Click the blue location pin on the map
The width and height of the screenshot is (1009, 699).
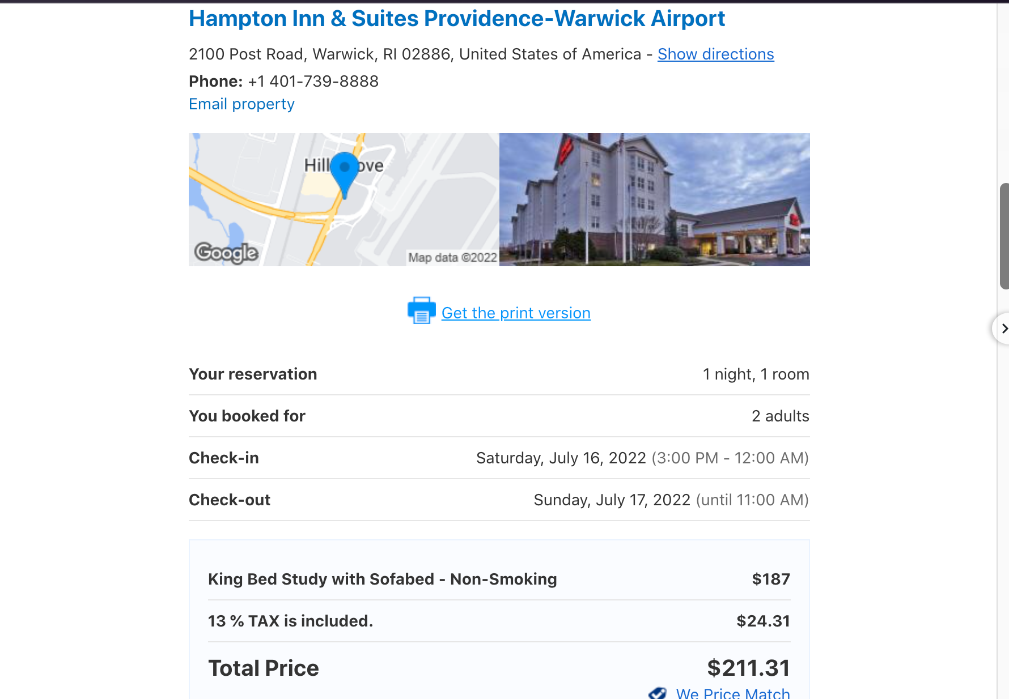click(344, 171)
